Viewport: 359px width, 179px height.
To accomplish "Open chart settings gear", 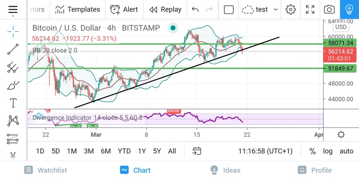I will point(291,9).
